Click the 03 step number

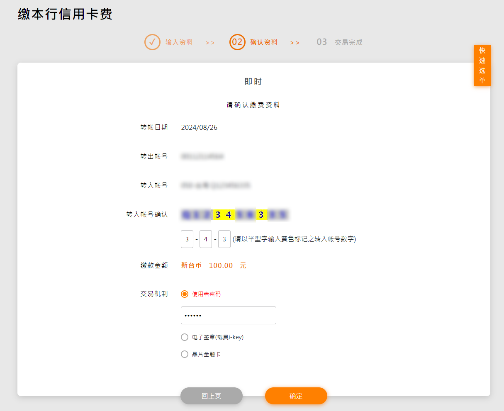[x=322, y=42]
